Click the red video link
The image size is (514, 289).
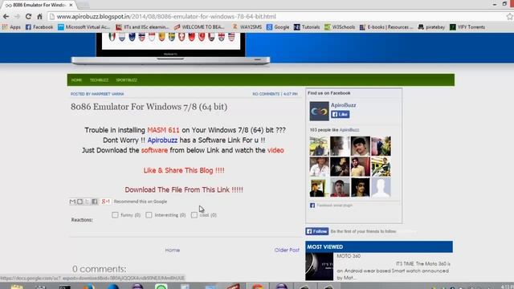pyautogui.click(x=275, y=150)
